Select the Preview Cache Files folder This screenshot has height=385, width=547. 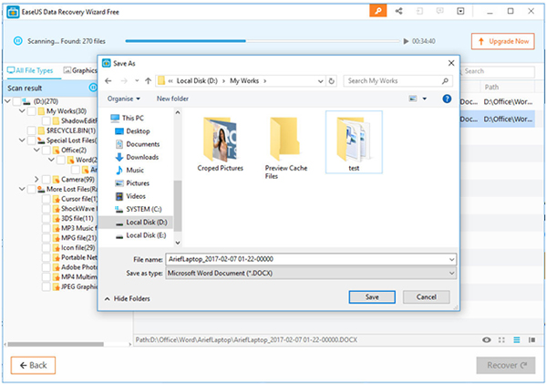coord(285,148)
